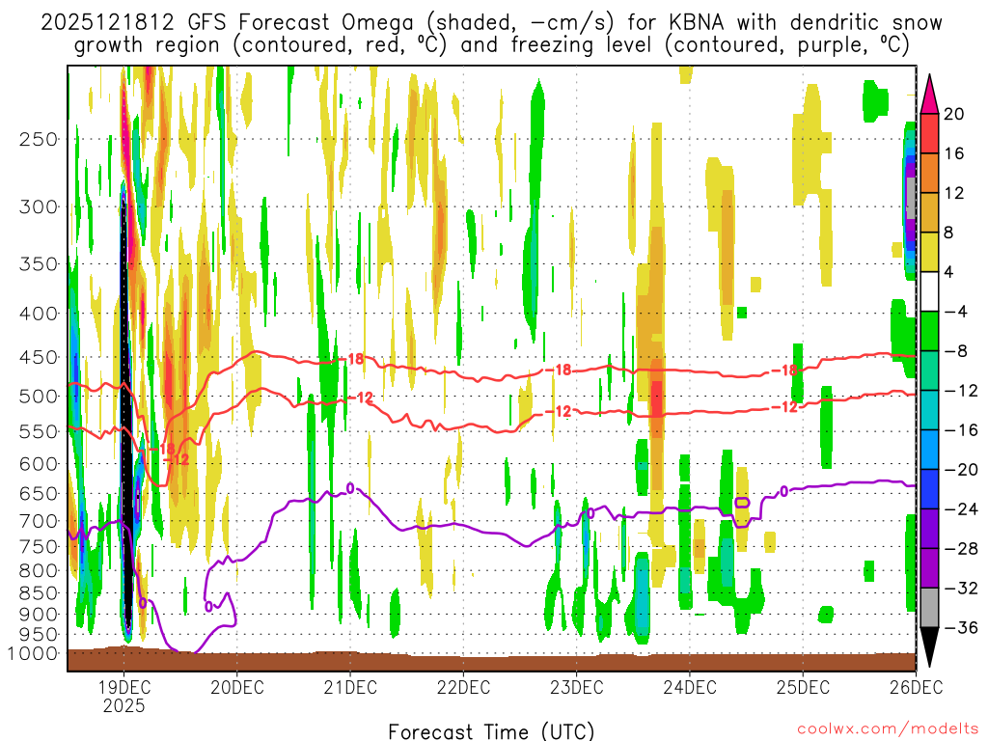Select the magenta top arrow of colorbar
The height and width of the screenshot is (741, 988).
click(929, 95)
